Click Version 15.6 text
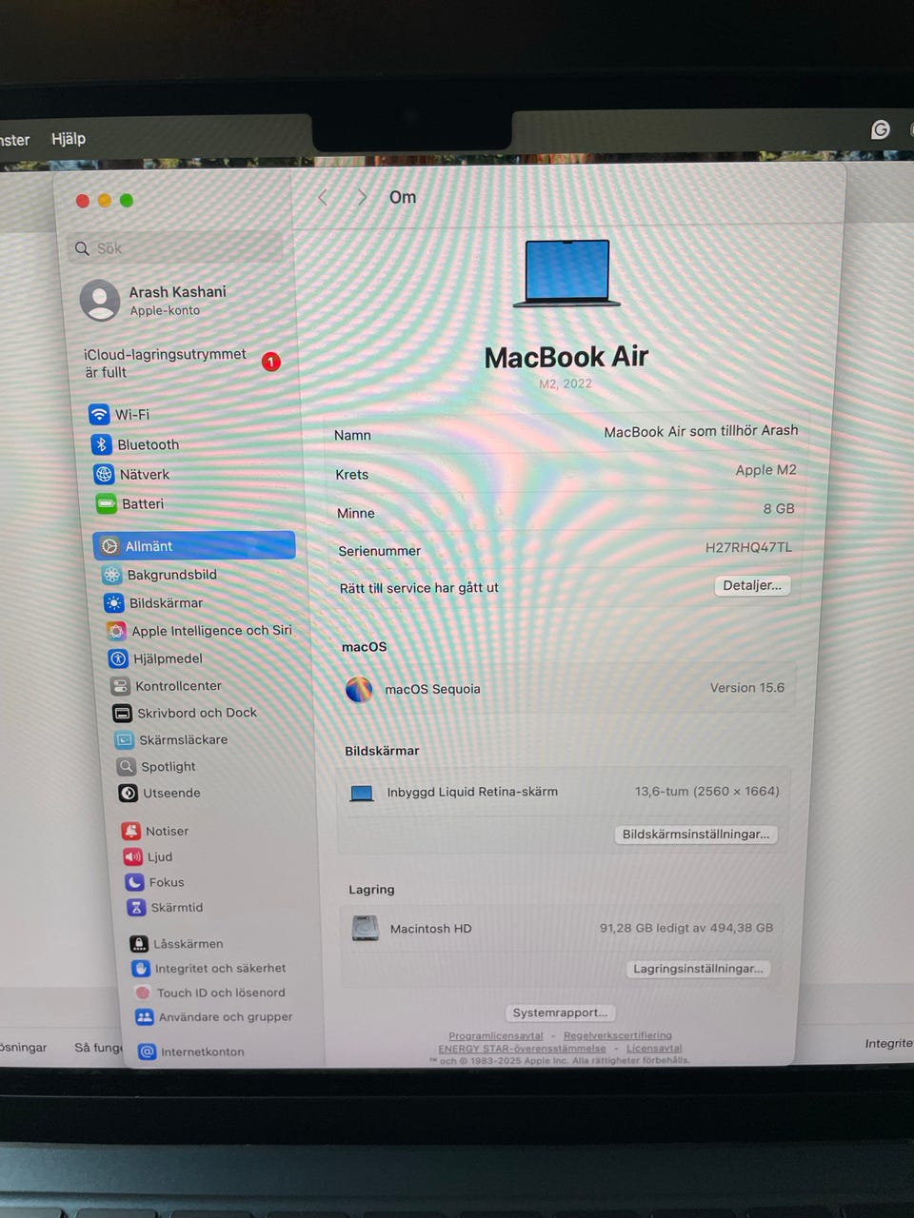The image size is (914, 1218). click(747, 688)
